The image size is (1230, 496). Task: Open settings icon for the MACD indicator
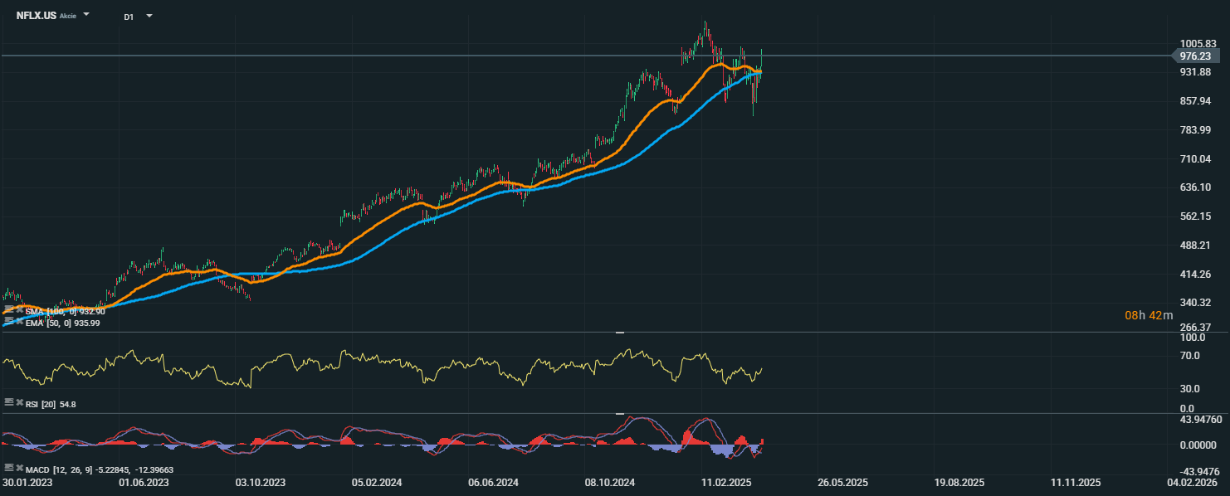[x=9, y=468]
